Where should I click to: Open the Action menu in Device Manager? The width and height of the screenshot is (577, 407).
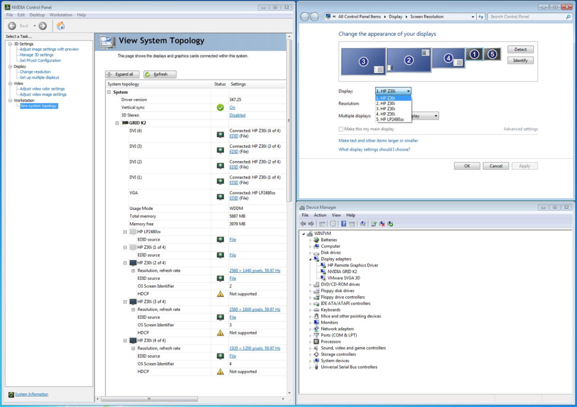point(320,215)
